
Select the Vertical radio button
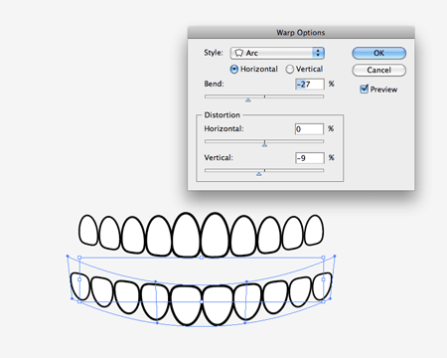[x=290, y=70]
